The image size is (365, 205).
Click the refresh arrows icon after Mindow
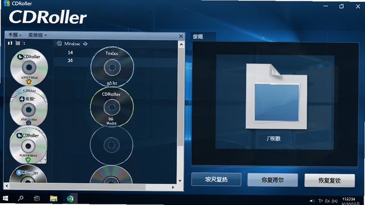pyautogui.click(x=85, y=44)
